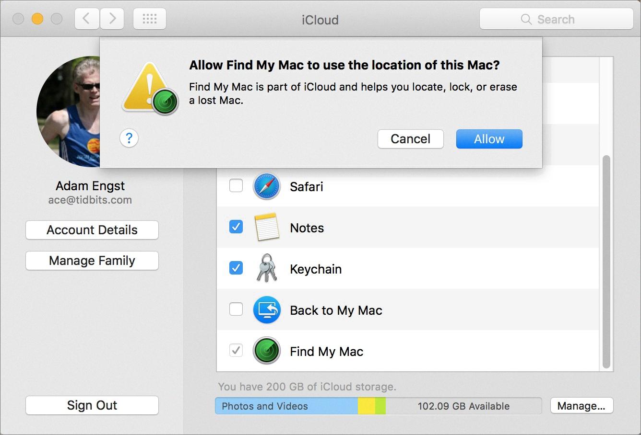
Task: Click the warning alert icon in dialog
Action: (150, 88)
